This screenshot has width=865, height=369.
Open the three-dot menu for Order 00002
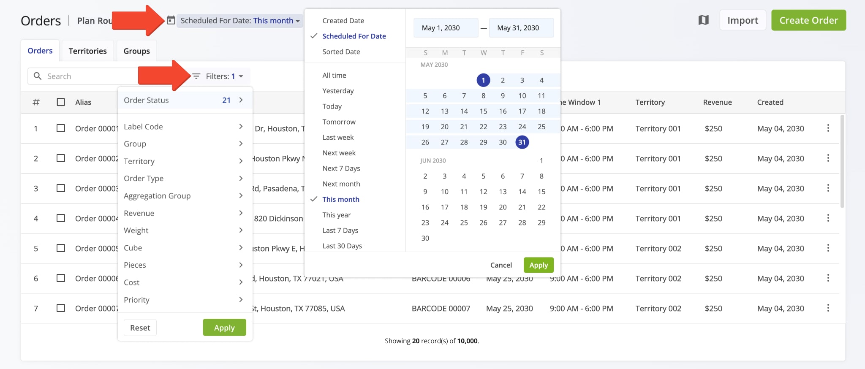(828, 158)
